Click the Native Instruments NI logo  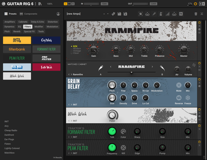[x=202, y=4]
